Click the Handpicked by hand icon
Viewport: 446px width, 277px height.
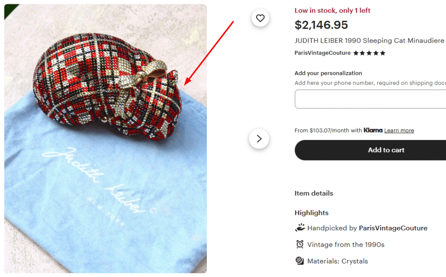click(300, 228)
